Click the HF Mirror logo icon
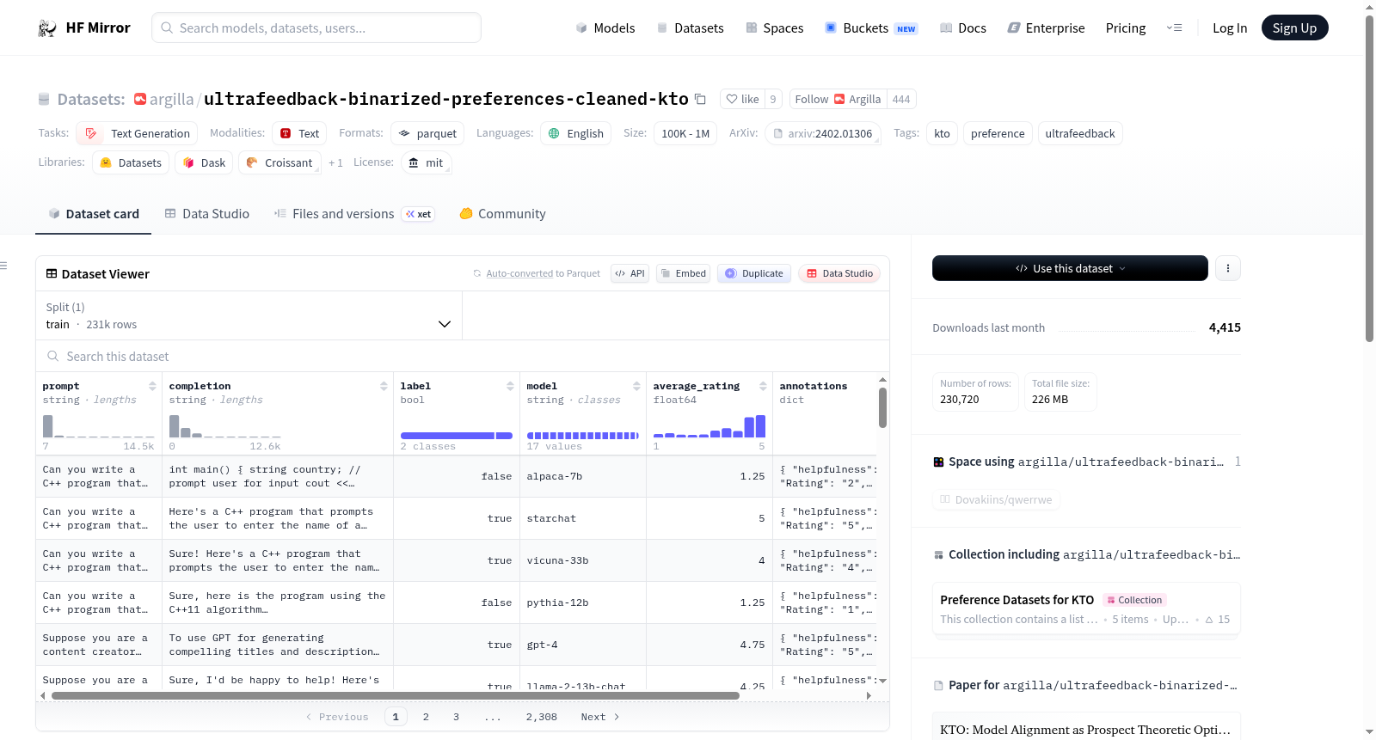The image size is (1376, 740). (47, 28)
